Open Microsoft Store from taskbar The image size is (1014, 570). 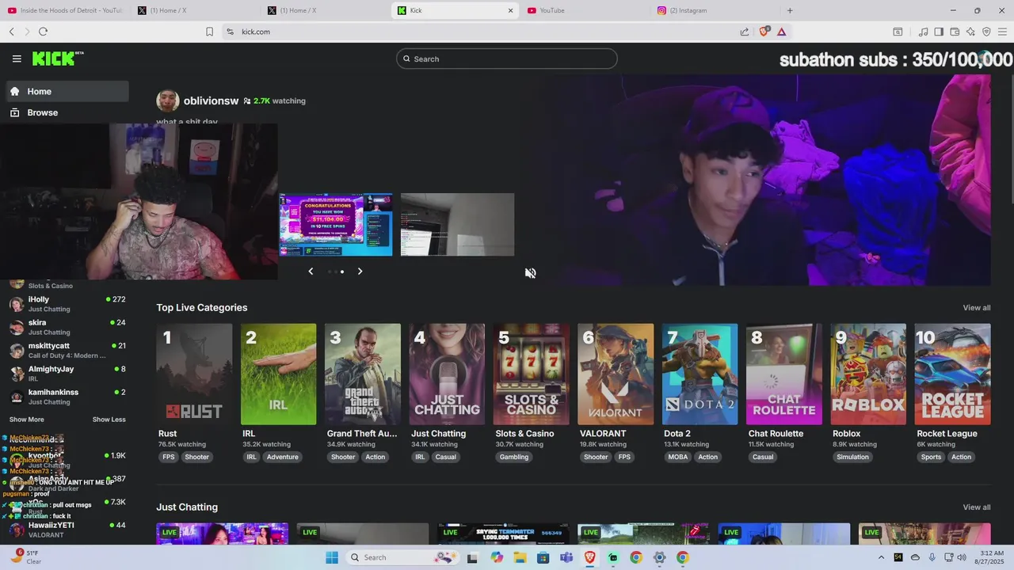pyautogui.click(x=543, y=557)
